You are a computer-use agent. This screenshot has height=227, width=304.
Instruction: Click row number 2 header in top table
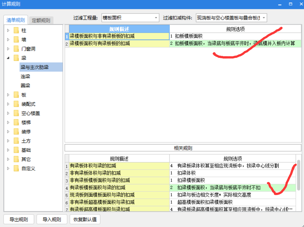coord(67,44)
